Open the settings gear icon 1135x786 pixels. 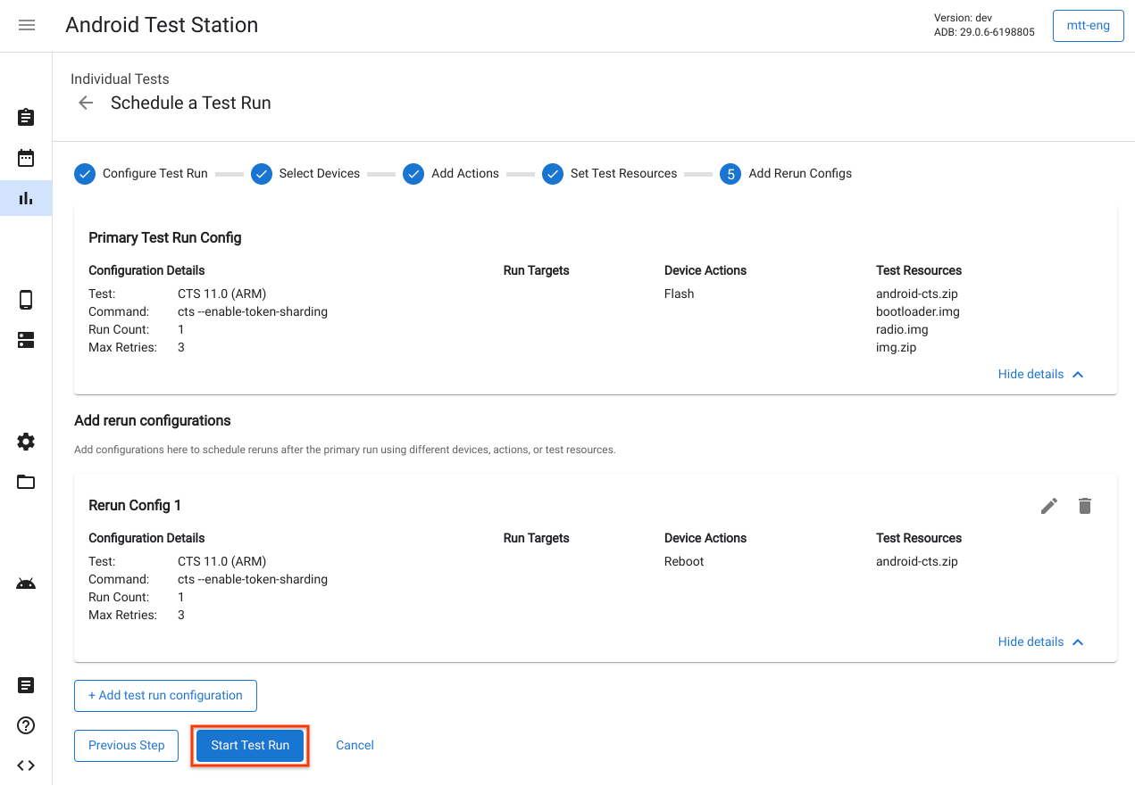[x=26, y=442]
